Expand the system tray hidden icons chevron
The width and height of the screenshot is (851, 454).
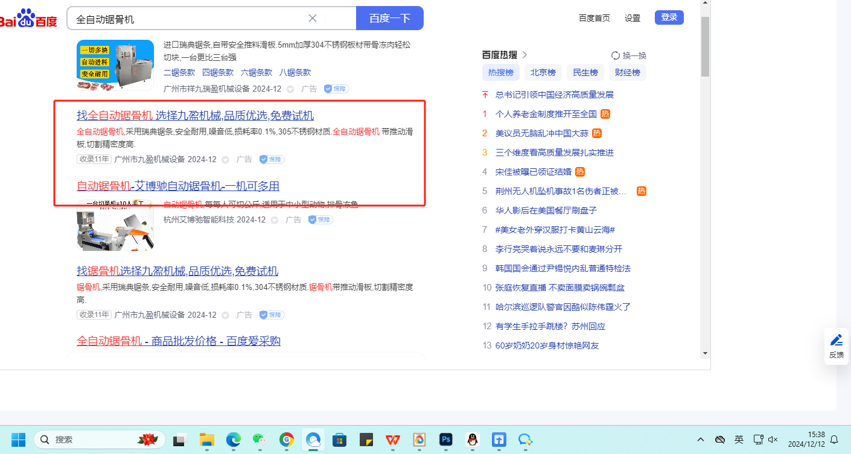click(701, 440)
